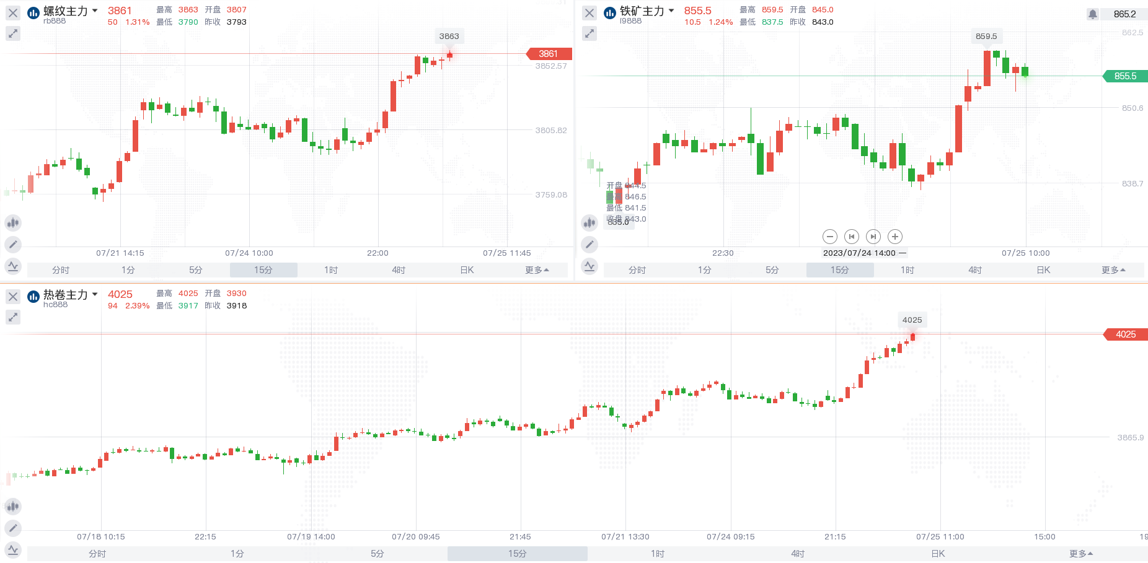Switch 热卷主力 chart to 4时
The image size is (1148, 563).
coord(798,554)
